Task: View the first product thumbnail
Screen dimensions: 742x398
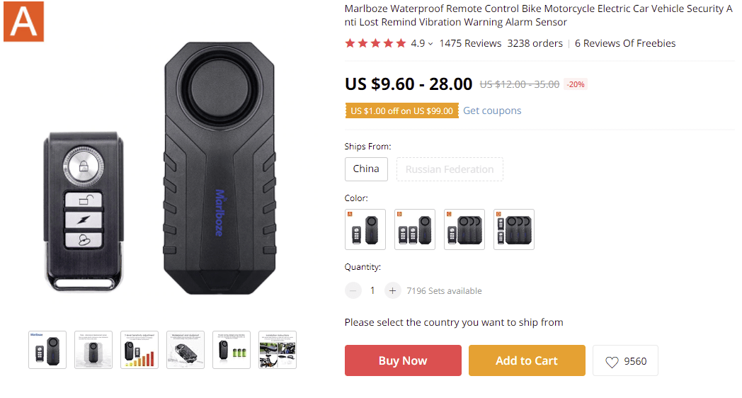Action: 47,350
